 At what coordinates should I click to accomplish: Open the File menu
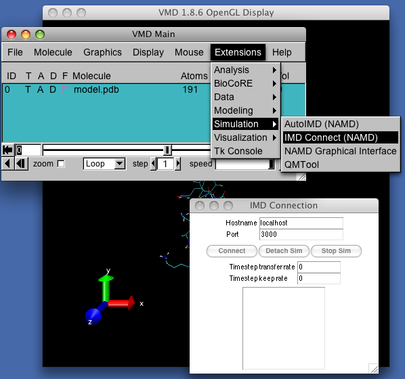tap(15, 52)
